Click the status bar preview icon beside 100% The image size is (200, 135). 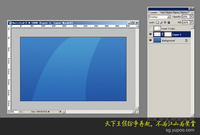click(x=21, y=112)
